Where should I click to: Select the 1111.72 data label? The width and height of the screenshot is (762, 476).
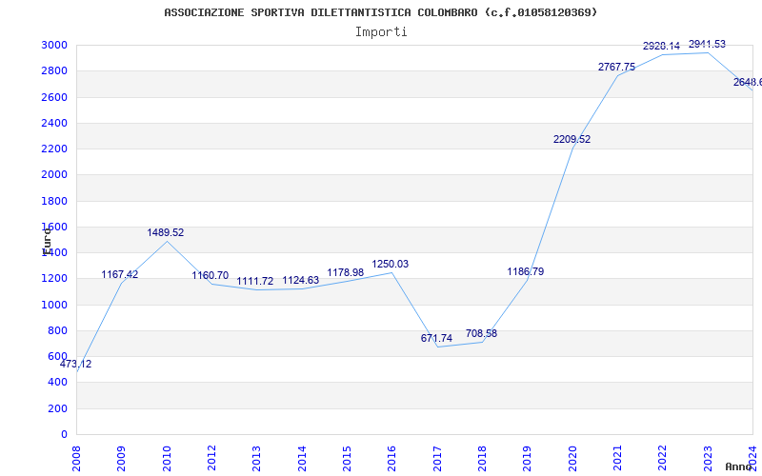pyautogui.click(x=255, y=281)
